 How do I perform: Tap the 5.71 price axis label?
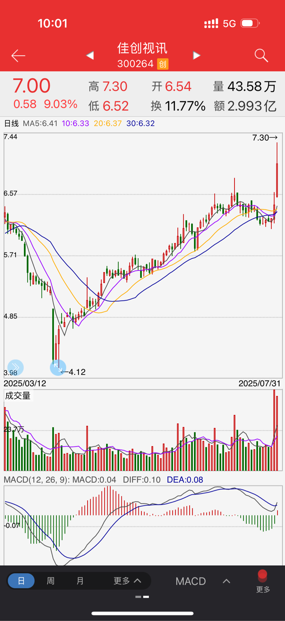pos(10,255)
